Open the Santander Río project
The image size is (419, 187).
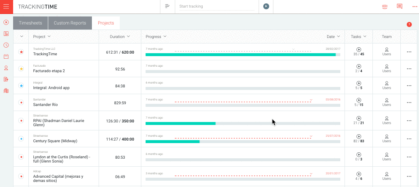tap(45, 105)
